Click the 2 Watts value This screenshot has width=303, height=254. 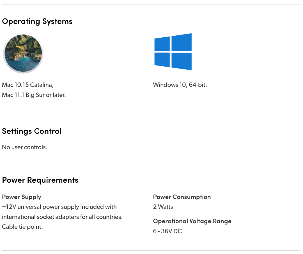[163, 207]
